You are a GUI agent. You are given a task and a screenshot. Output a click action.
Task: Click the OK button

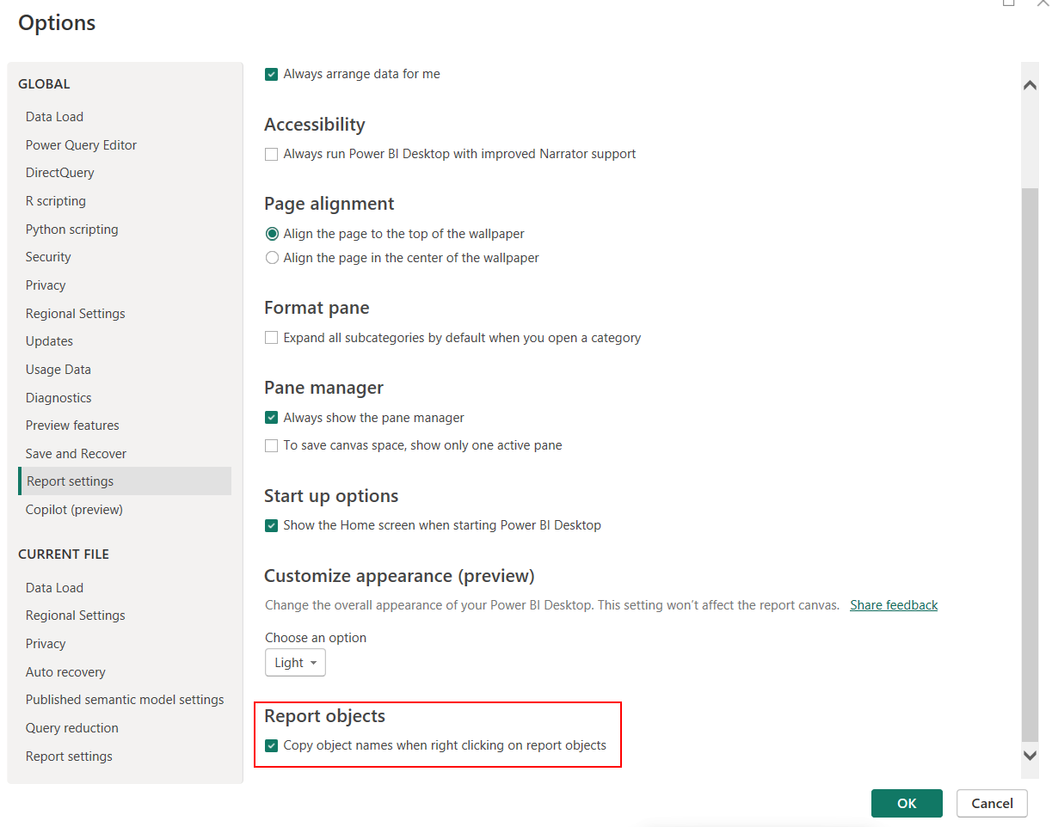click(907, 803)
